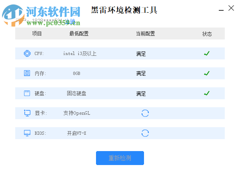Click the loading spinner in BIOS row

(x=145, y=133)
